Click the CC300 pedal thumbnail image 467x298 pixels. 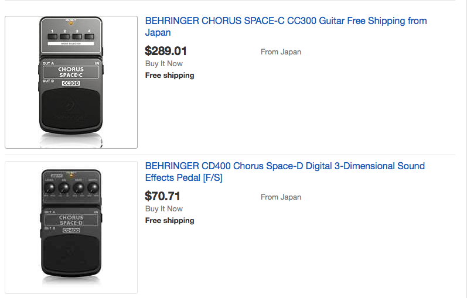71,82
